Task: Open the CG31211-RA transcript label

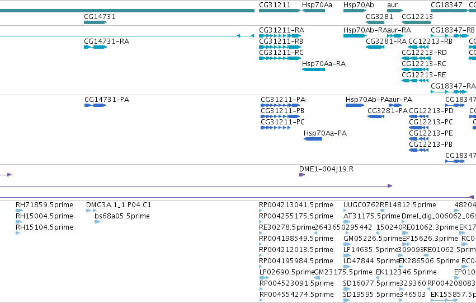Action: [x=281, y=30]
